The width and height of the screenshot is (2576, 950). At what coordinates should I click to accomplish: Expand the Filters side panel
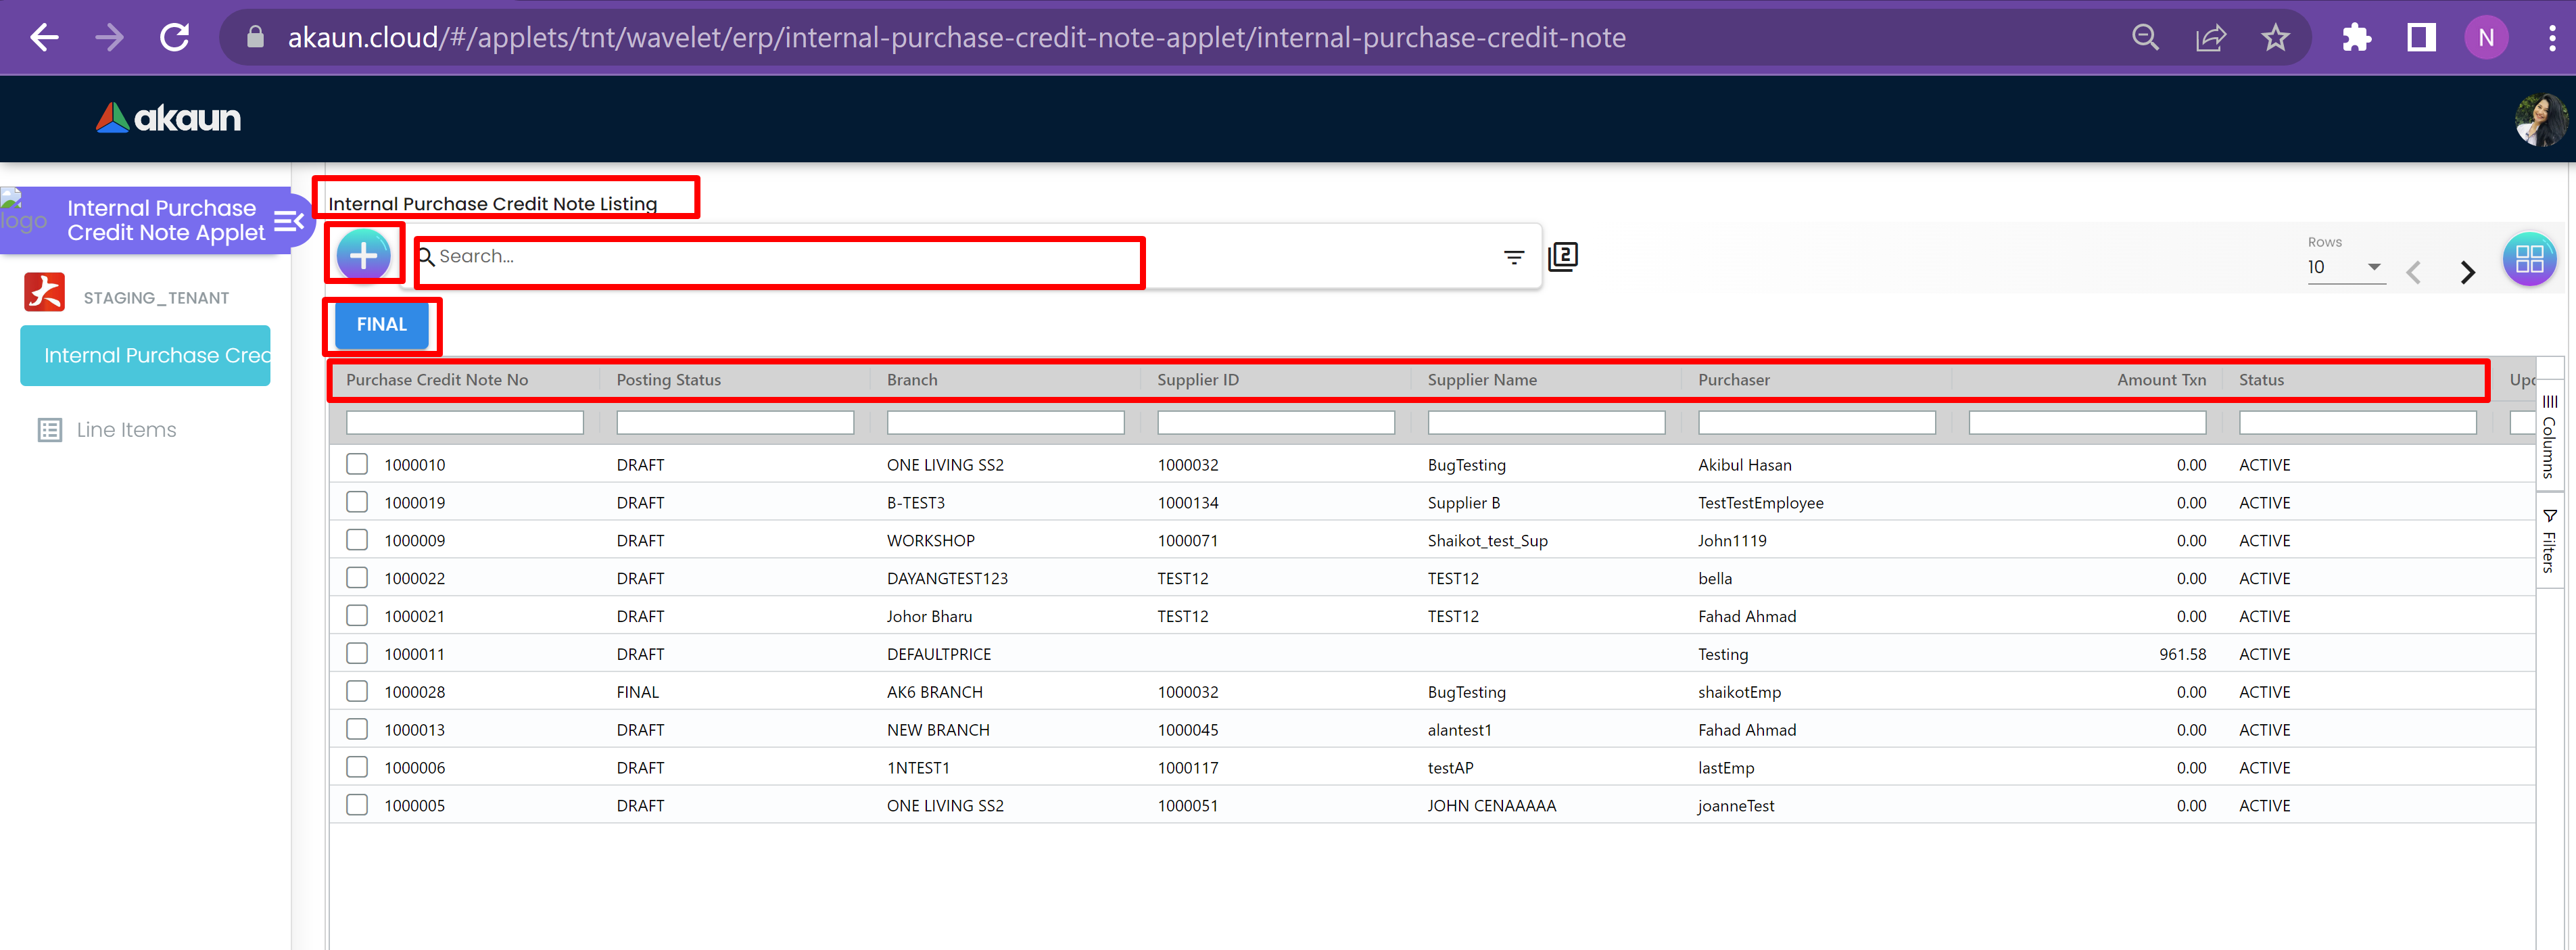(x=2549, y=541)
